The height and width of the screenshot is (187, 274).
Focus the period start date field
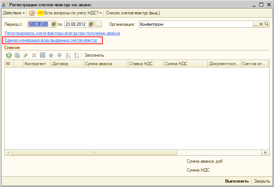click(x=39, y=24)
